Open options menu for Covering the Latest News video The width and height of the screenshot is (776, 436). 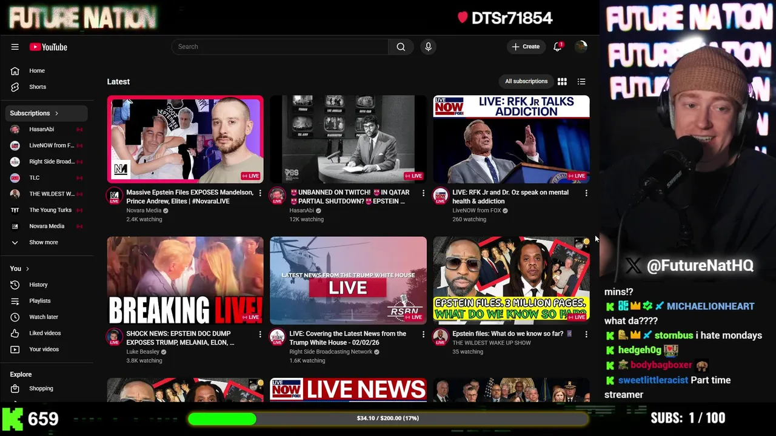tap(423, 334)
